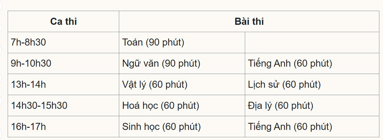This screenshot has width=383, height=140.
Task: Select the 14h30-15h30 time slot cell
Action: 64,106
